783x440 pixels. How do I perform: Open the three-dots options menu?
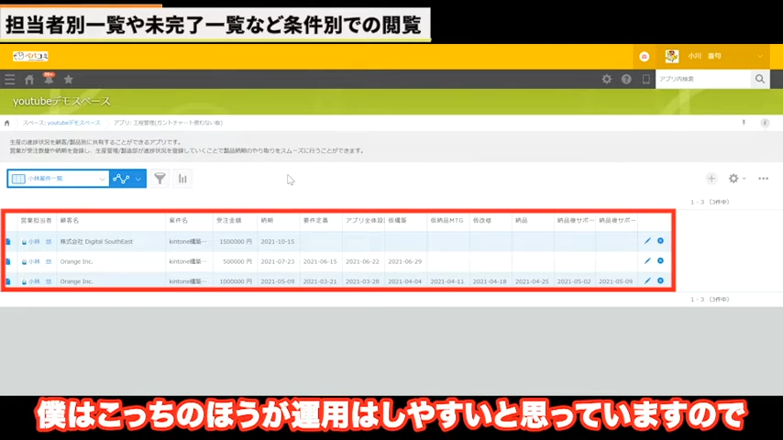(763, 179)
